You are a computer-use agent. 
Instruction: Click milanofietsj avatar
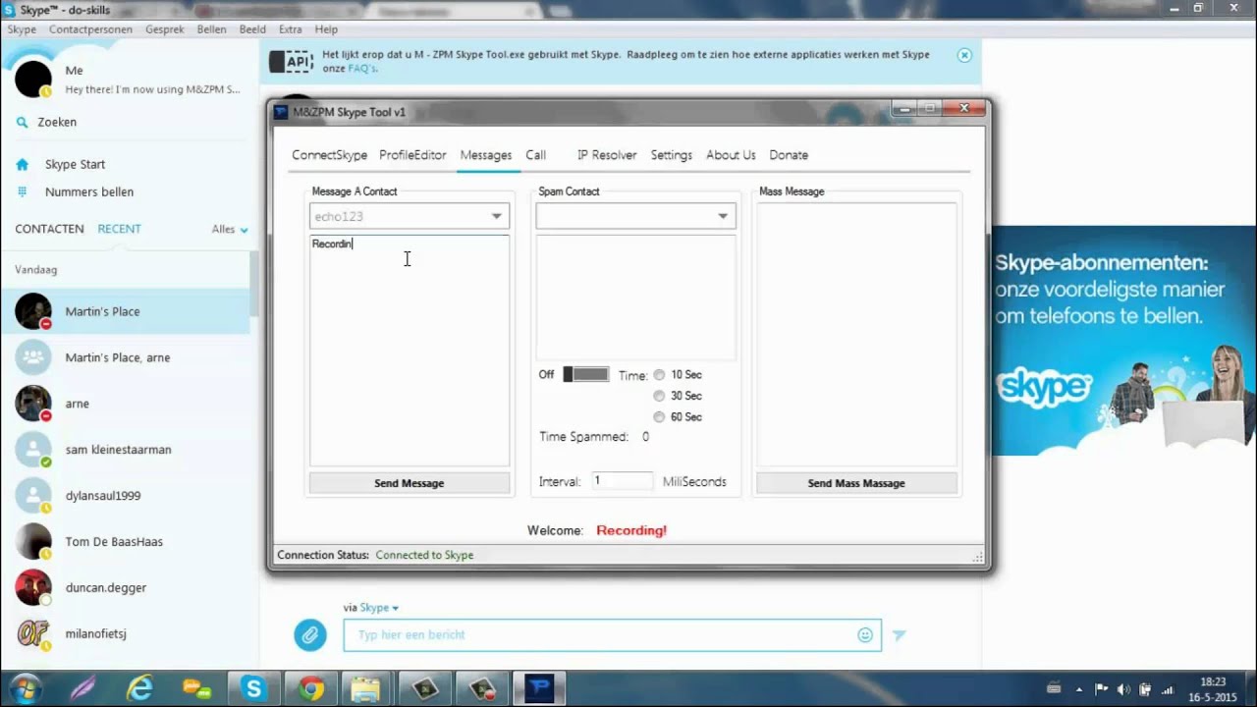tap(33, 634)
